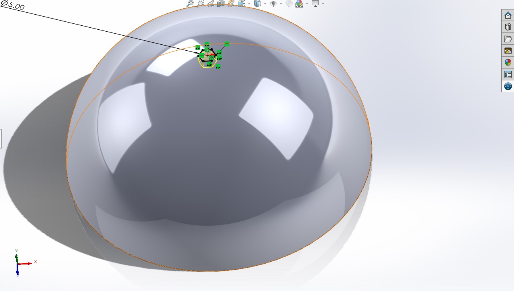Expand View Settings dropdown arrow

323,4
